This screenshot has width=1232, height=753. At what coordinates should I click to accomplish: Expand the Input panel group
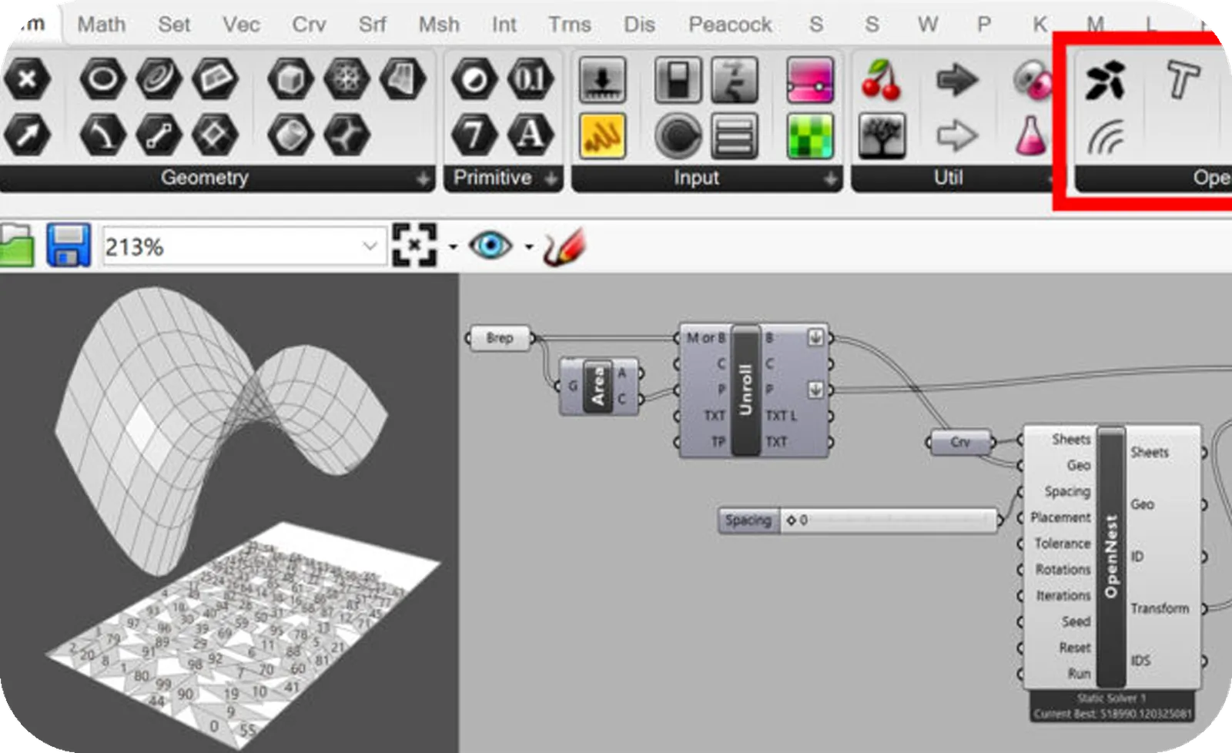829,179
